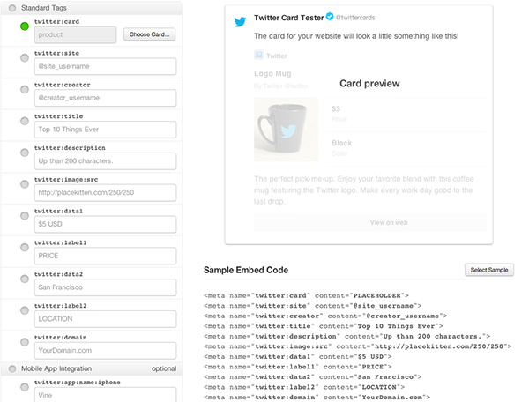Click into the twitter:image:src field
The height and width of the screenshot is (402, 529).
[x=105, y=193]
